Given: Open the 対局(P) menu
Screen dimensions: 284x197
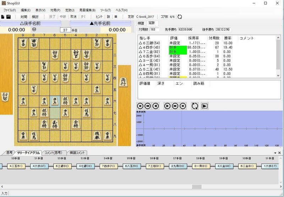Looking at the screenshot, I should click(55, 10).
